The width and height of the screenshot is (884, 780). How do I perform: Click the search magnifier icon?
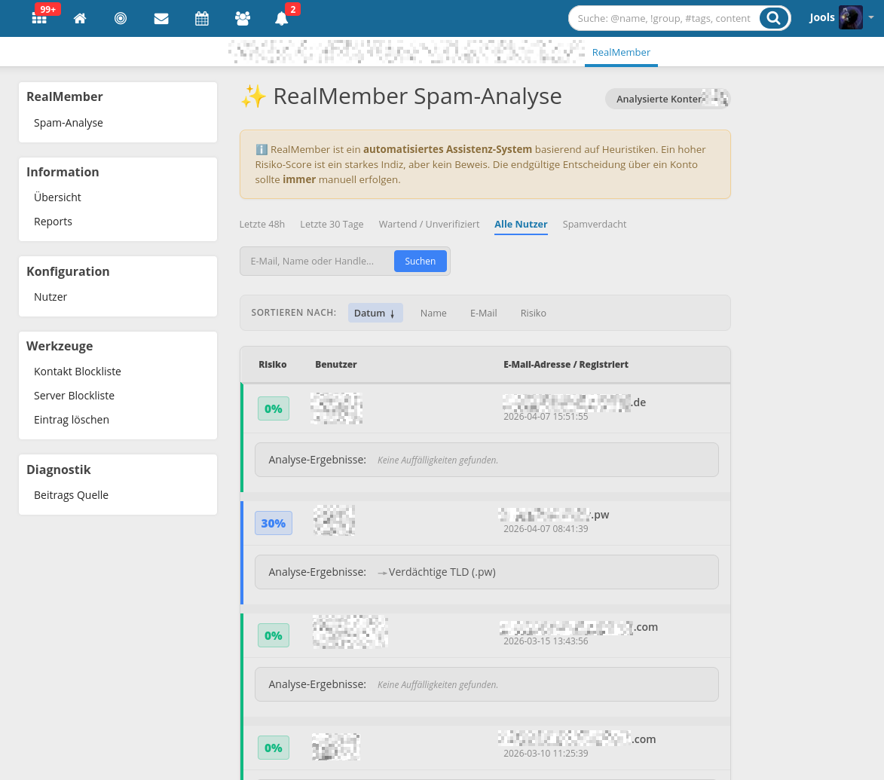tap(773, 18)
